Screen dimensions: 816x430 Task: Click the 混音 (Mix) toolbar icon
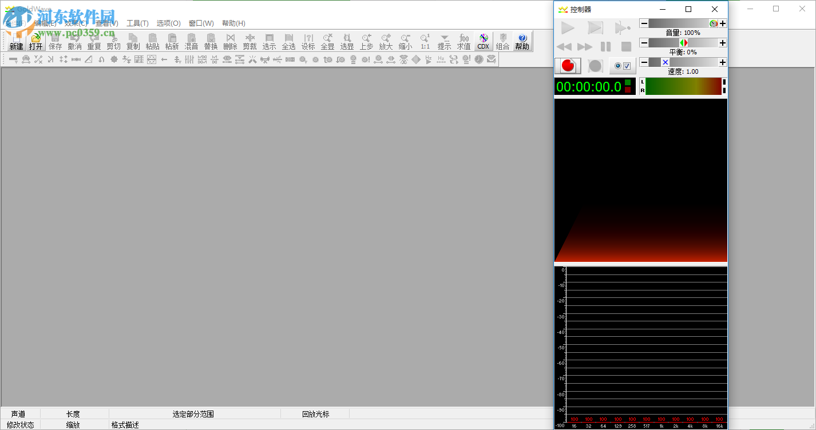click(191, 41)
